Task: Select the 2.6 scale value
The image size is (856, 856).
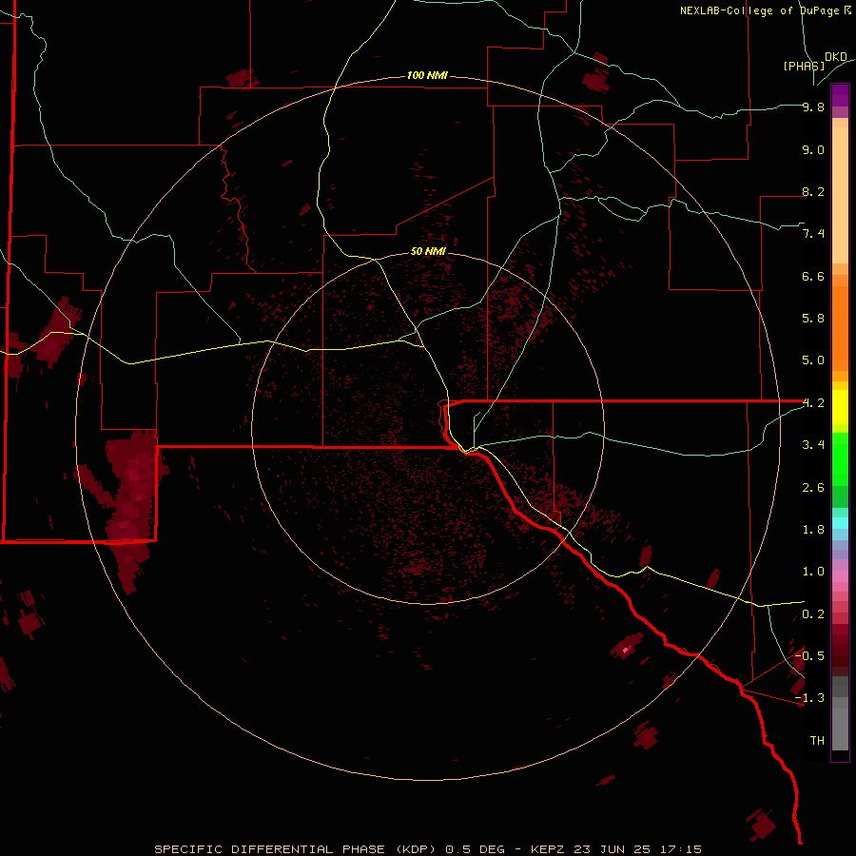Action: 813,488
